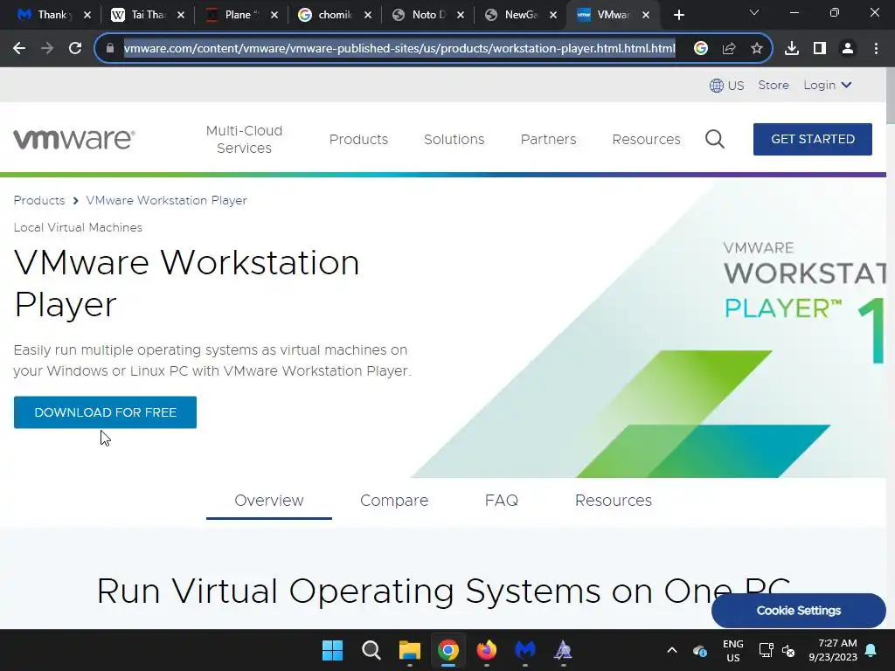Open Malwarebytes icon in taskbar
This screenshot has height=671, width=895.
(x=525, y=650)
